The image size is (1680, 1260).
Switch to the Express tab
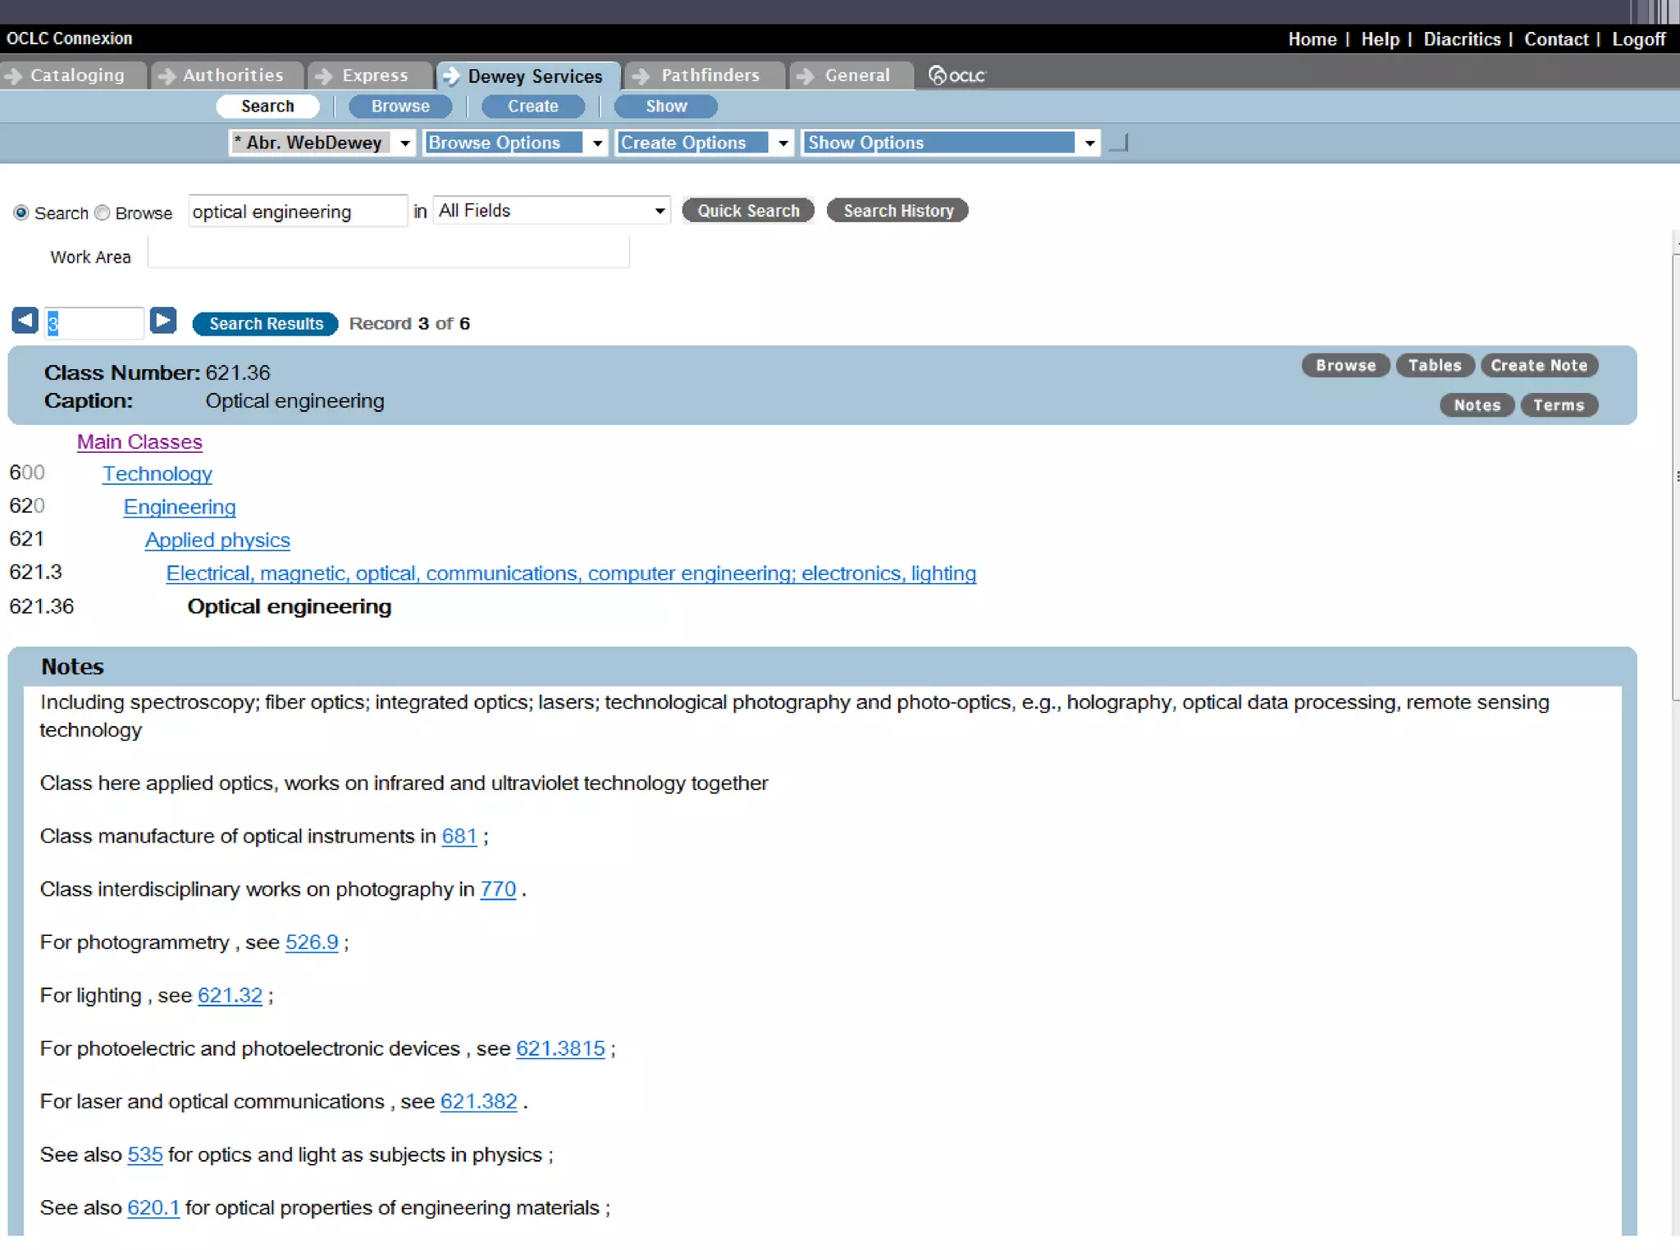374,75
